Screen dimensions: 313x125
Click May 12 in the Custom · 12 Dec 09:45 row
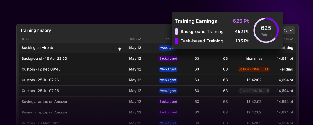[135, 69]
